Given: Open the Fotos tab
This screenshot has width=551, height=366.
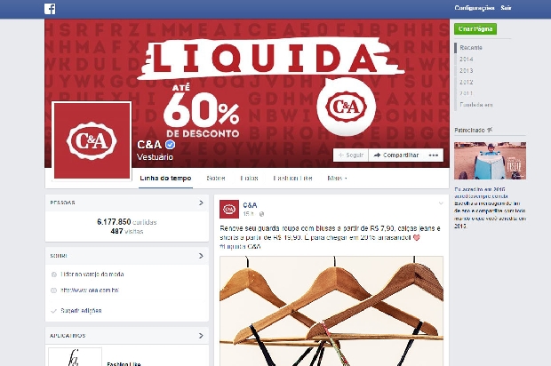Looking at the screenshot, I should pos(249,178).
